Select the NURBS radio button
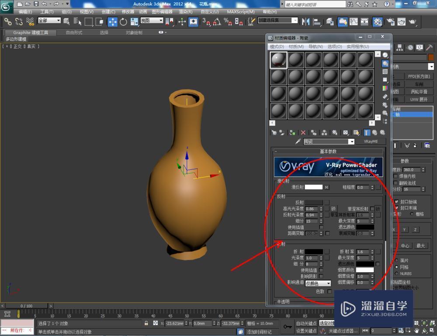This screenshot has height=336, width=437. (396, 274)
